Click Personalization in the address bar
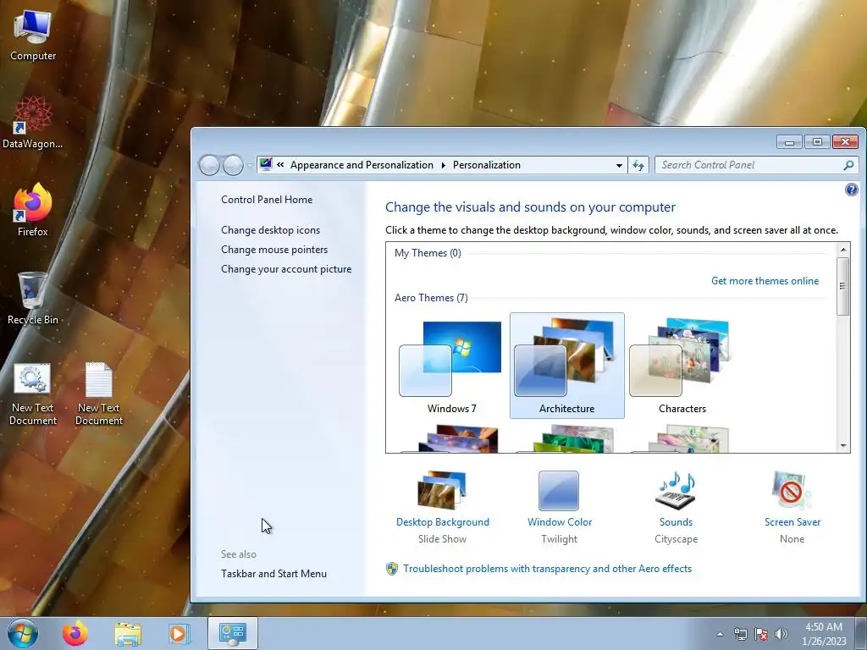 coord(487,165)
